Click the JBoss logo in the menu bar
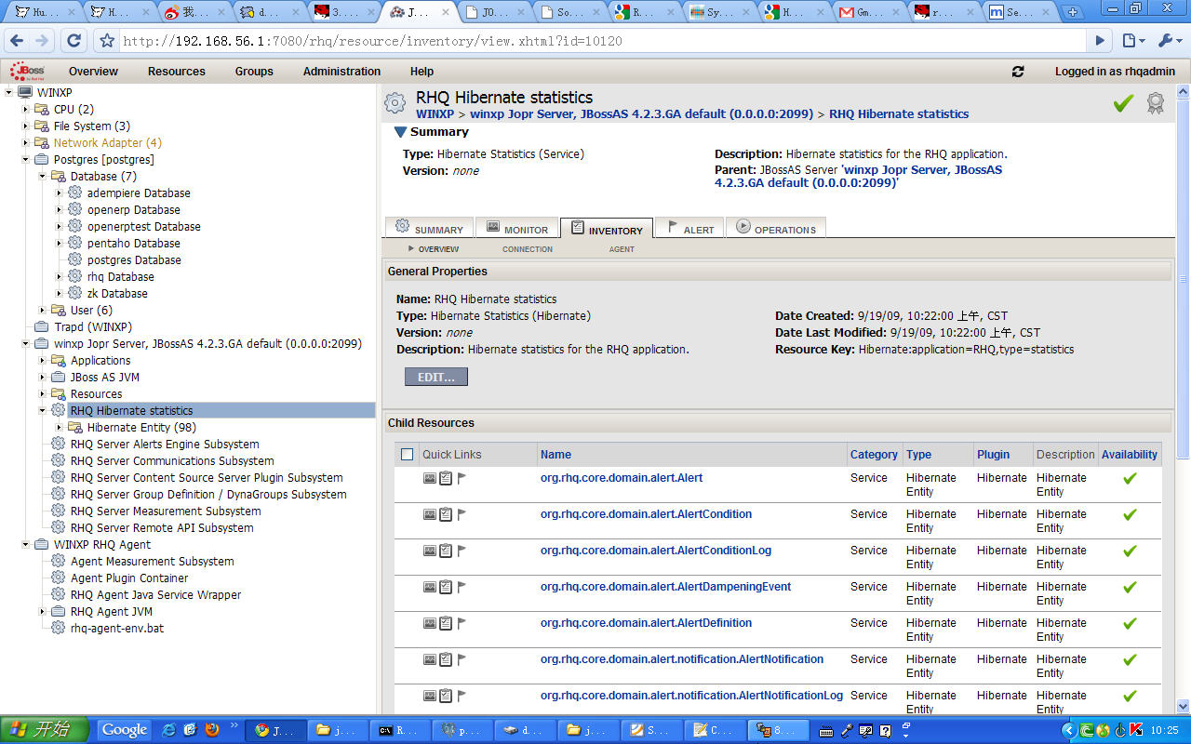The image size is (1191, 744). [x=28, y=72]
